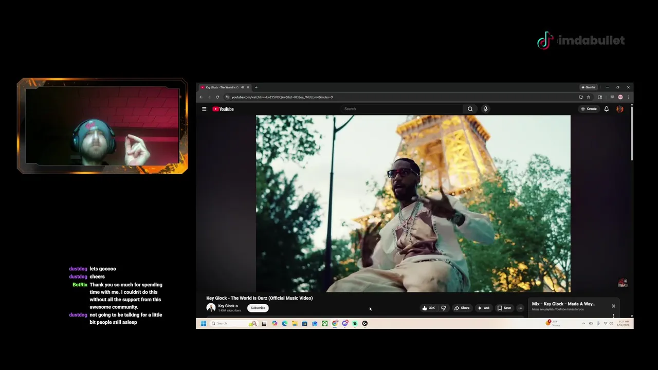Open File Explorer from the taskbar

295,323
